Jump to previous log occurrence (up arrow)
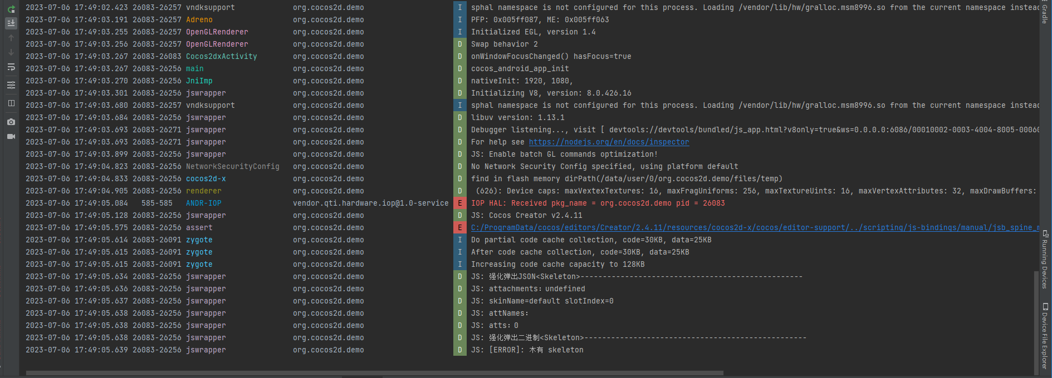The width and height of the screenshot is (1052, 378). pos(11,38)
